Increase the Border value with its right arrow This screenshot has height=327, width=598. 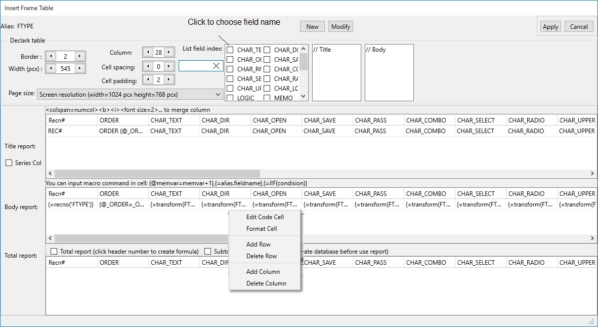tap(81, 56)
